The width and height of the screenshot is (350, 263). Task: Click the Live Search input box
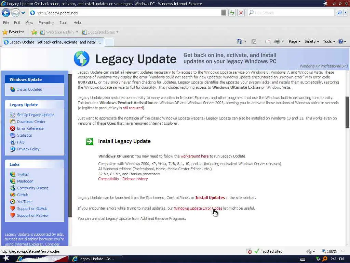pos(291,13)
